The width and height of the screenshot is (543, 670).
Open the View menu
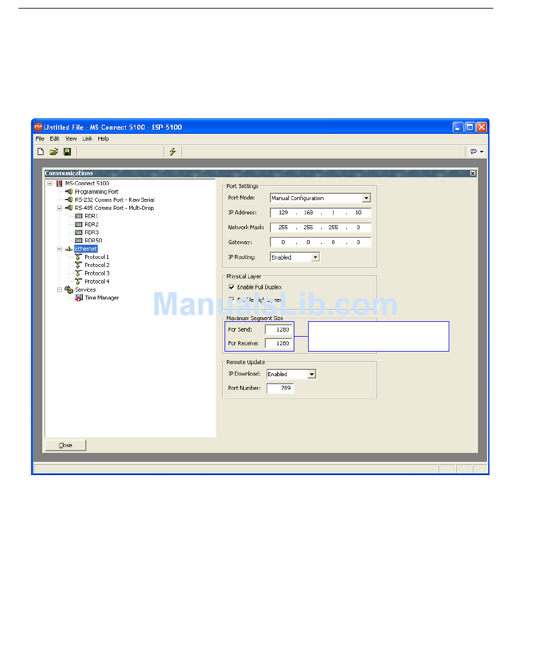tap(71, 138)
